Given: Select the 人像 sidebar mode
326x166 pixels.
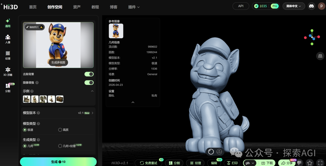Looking at the screenshot, I should coord(8,39).
